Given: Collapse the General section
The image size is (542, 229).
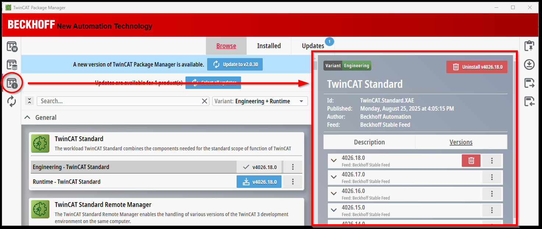Looking at the screenshot, I should point(28,118).
